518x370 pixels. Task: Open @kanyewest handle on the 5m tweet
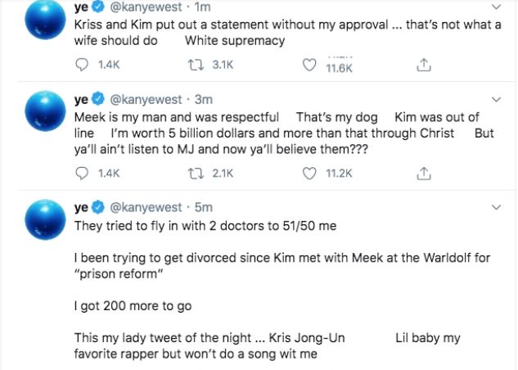coord(146,207)
